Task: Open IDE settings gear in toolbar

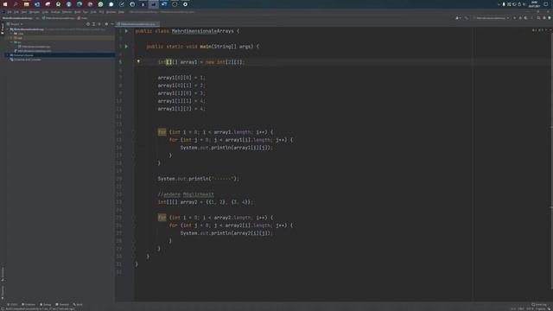Action: 544,17
